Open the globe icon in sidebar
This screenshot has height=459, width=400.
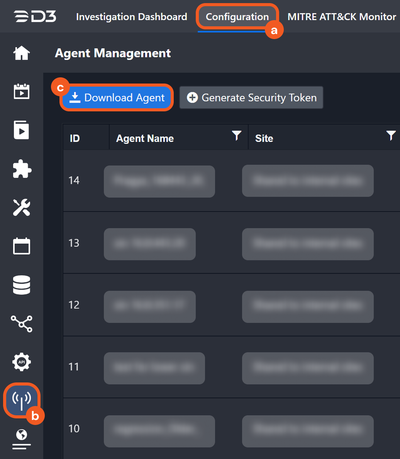click(x=22, y=439)
